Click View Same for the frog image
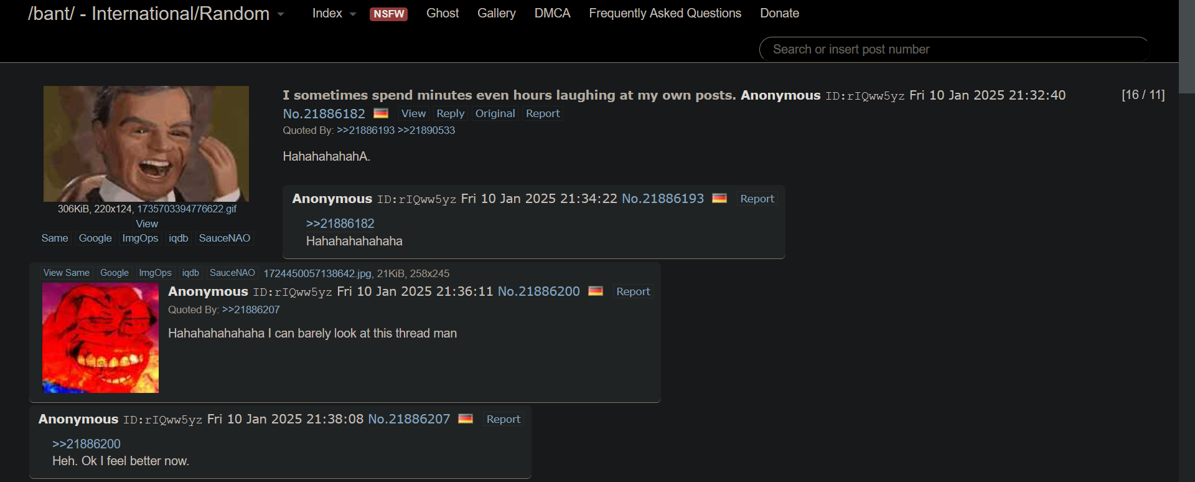Image resolution: width=1195 pixels, height=482 pixels. 66,273
